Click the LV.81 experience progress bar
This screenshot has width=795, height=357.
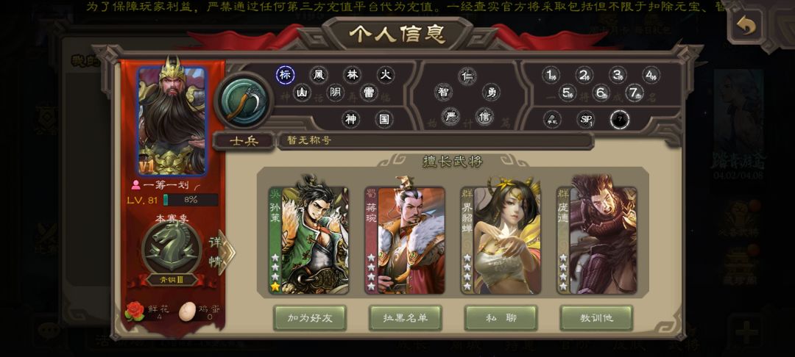pyautogui.click(x=191, y=200)
